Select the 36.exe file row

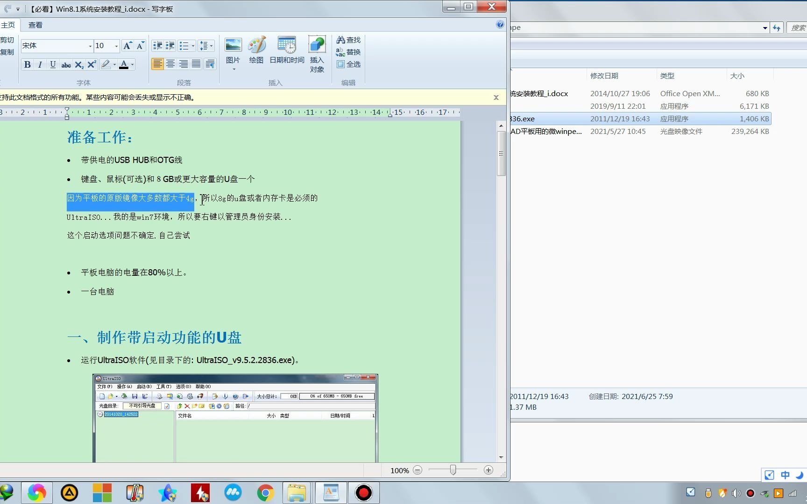point(640,119)
